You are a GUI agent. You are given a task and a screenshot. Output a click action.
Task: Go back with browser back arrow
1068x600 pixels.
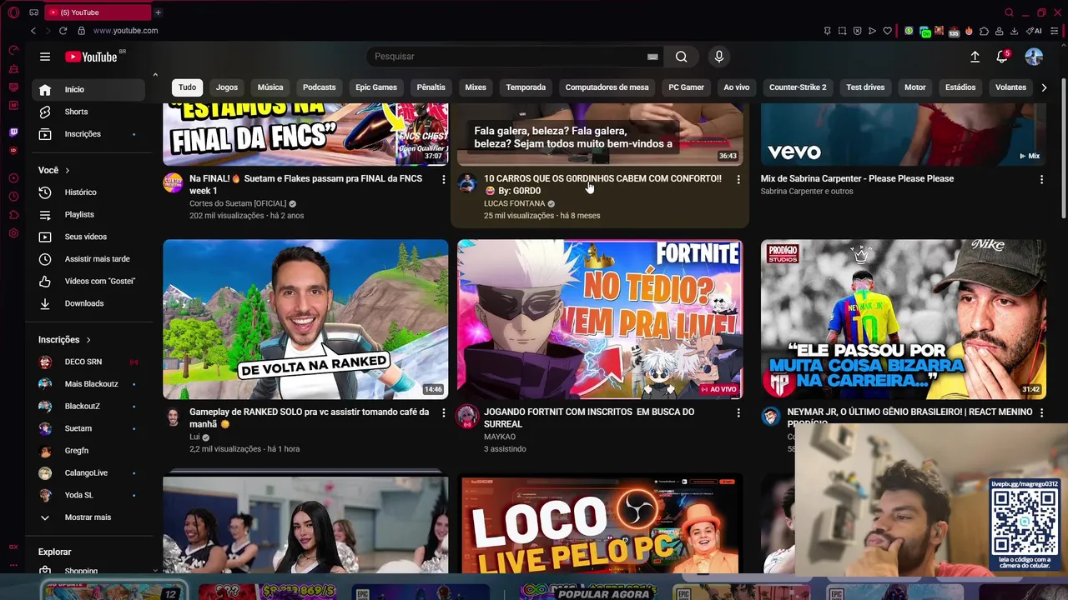point(33,31)
